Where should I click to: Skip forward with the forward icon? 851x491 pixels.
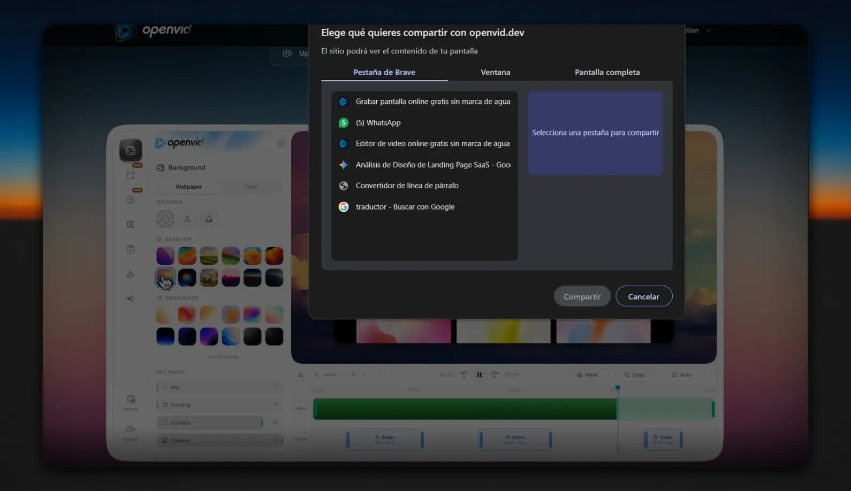[494, 375]
